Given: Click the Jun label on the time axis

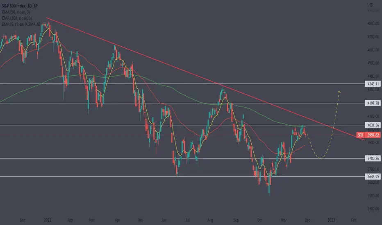Looking at the screenshot, I should point(164,220).
